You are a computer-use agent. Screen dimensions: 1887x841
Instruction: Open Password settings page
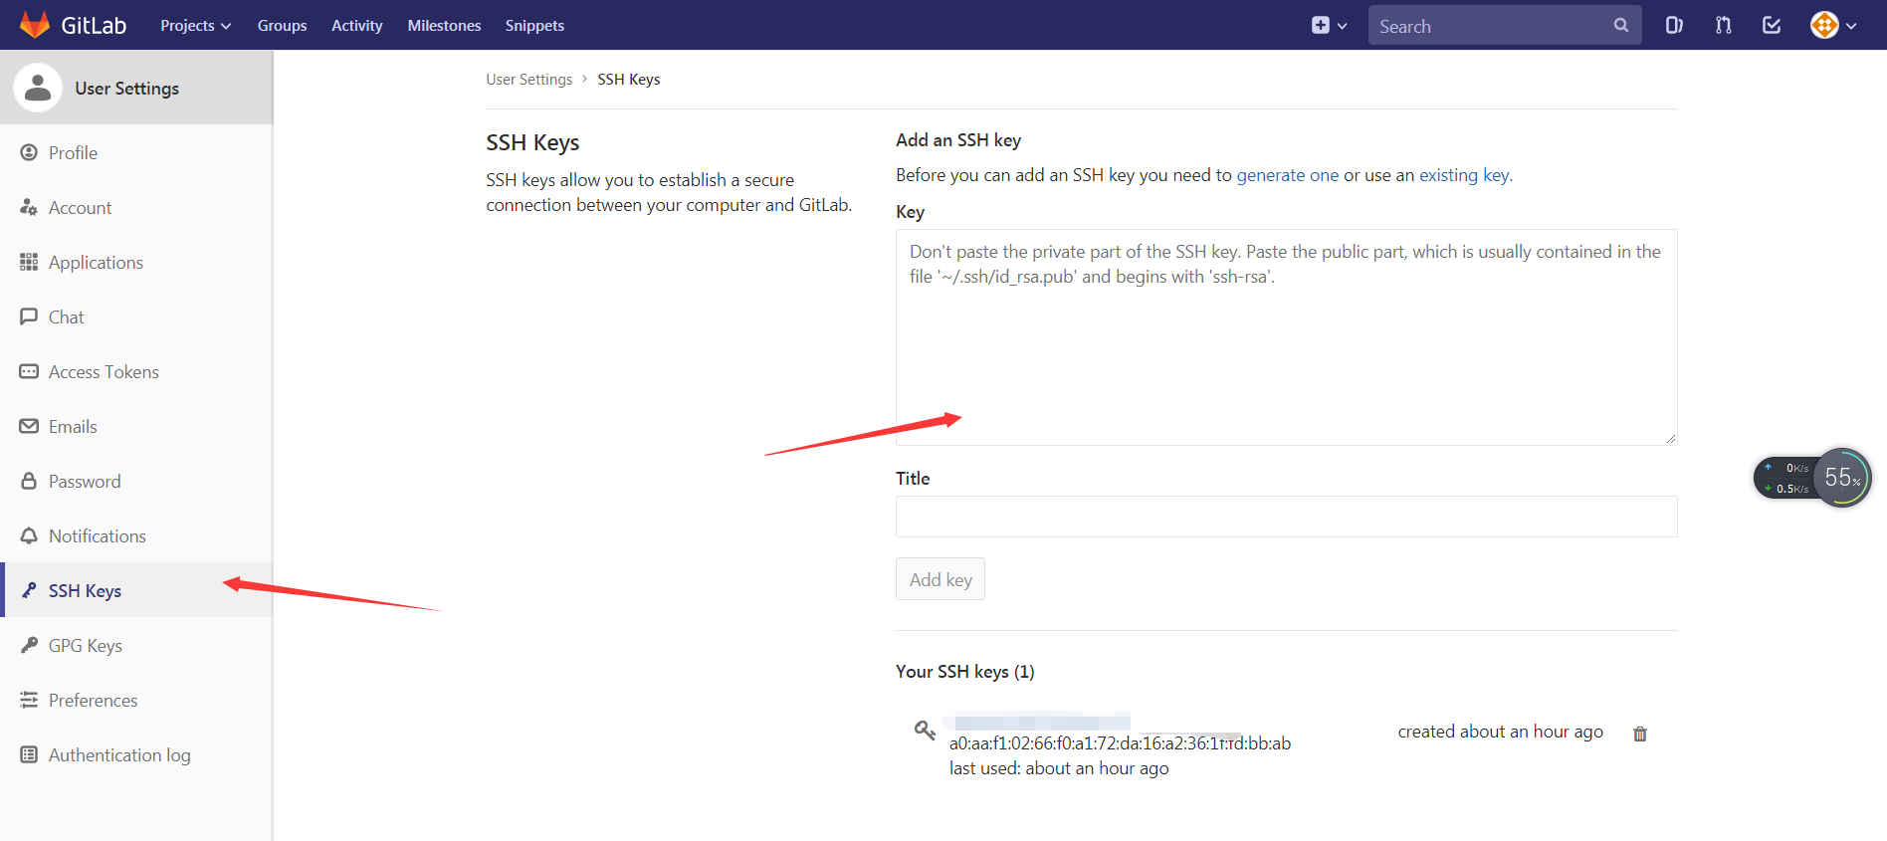tap(136, 481)
